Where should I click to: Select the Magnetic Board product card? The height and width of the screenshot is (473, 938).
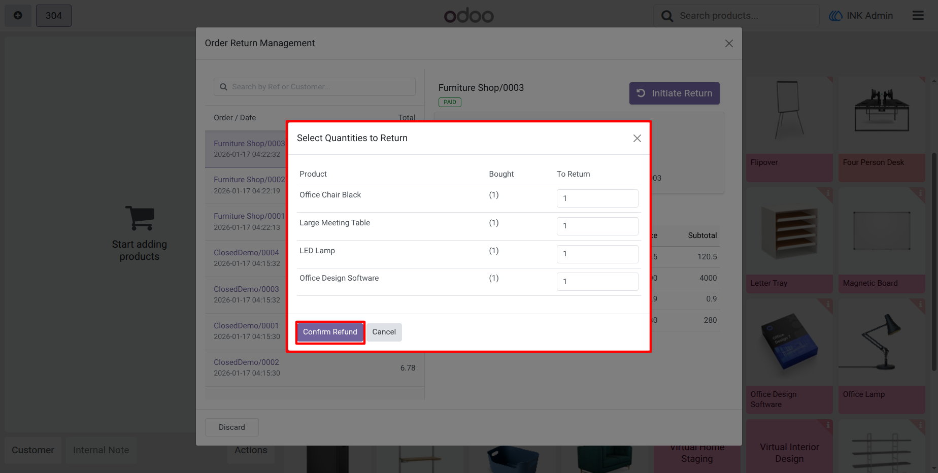(882, 240)
